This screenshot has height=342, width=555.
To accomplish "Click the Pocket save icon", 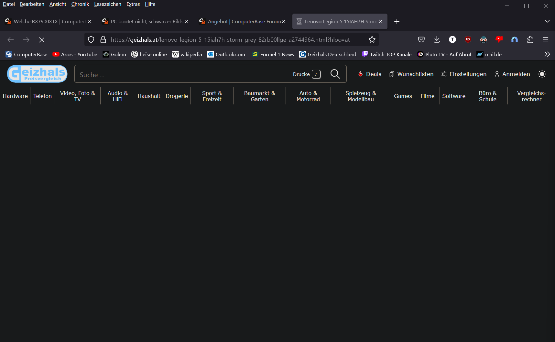I will [421, 39].
